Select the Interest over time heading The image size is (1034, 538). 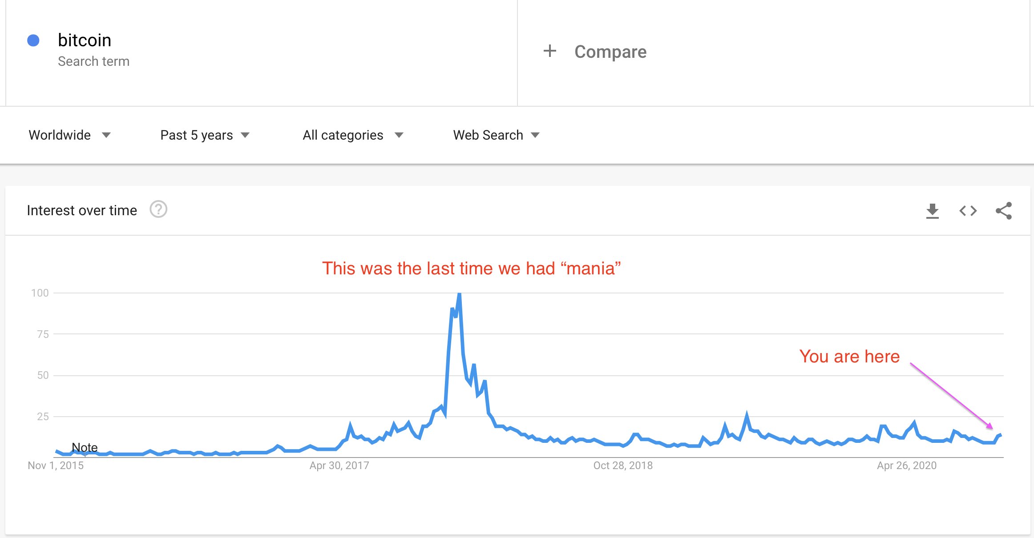[x=82, y=210]
